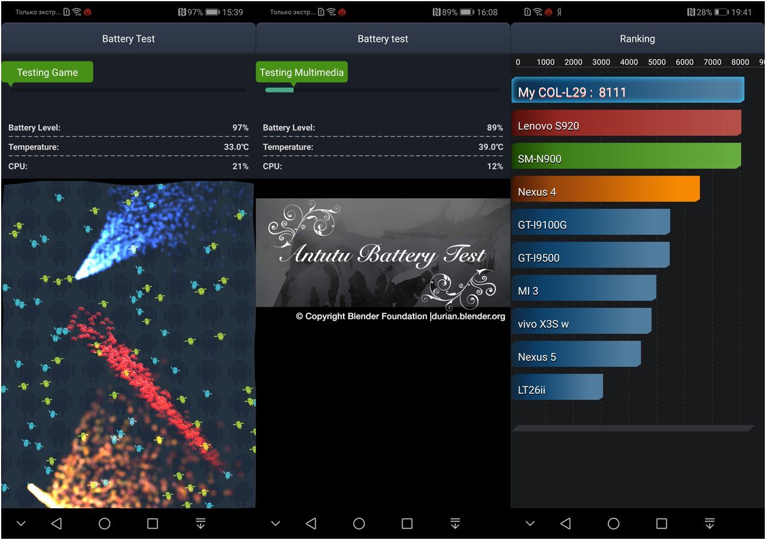Pull down notifications icon below the Multimedia screen

[455, 523]
